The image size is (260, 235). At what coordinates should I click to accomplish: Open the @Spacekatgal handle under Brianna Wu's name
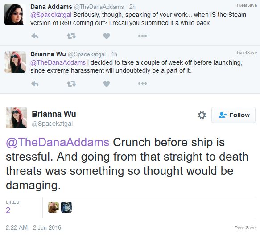pyautogui.click(x=52, y=124)
